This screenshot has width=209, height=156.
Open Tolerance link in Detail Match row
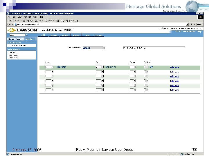click(x=174, y=67)
